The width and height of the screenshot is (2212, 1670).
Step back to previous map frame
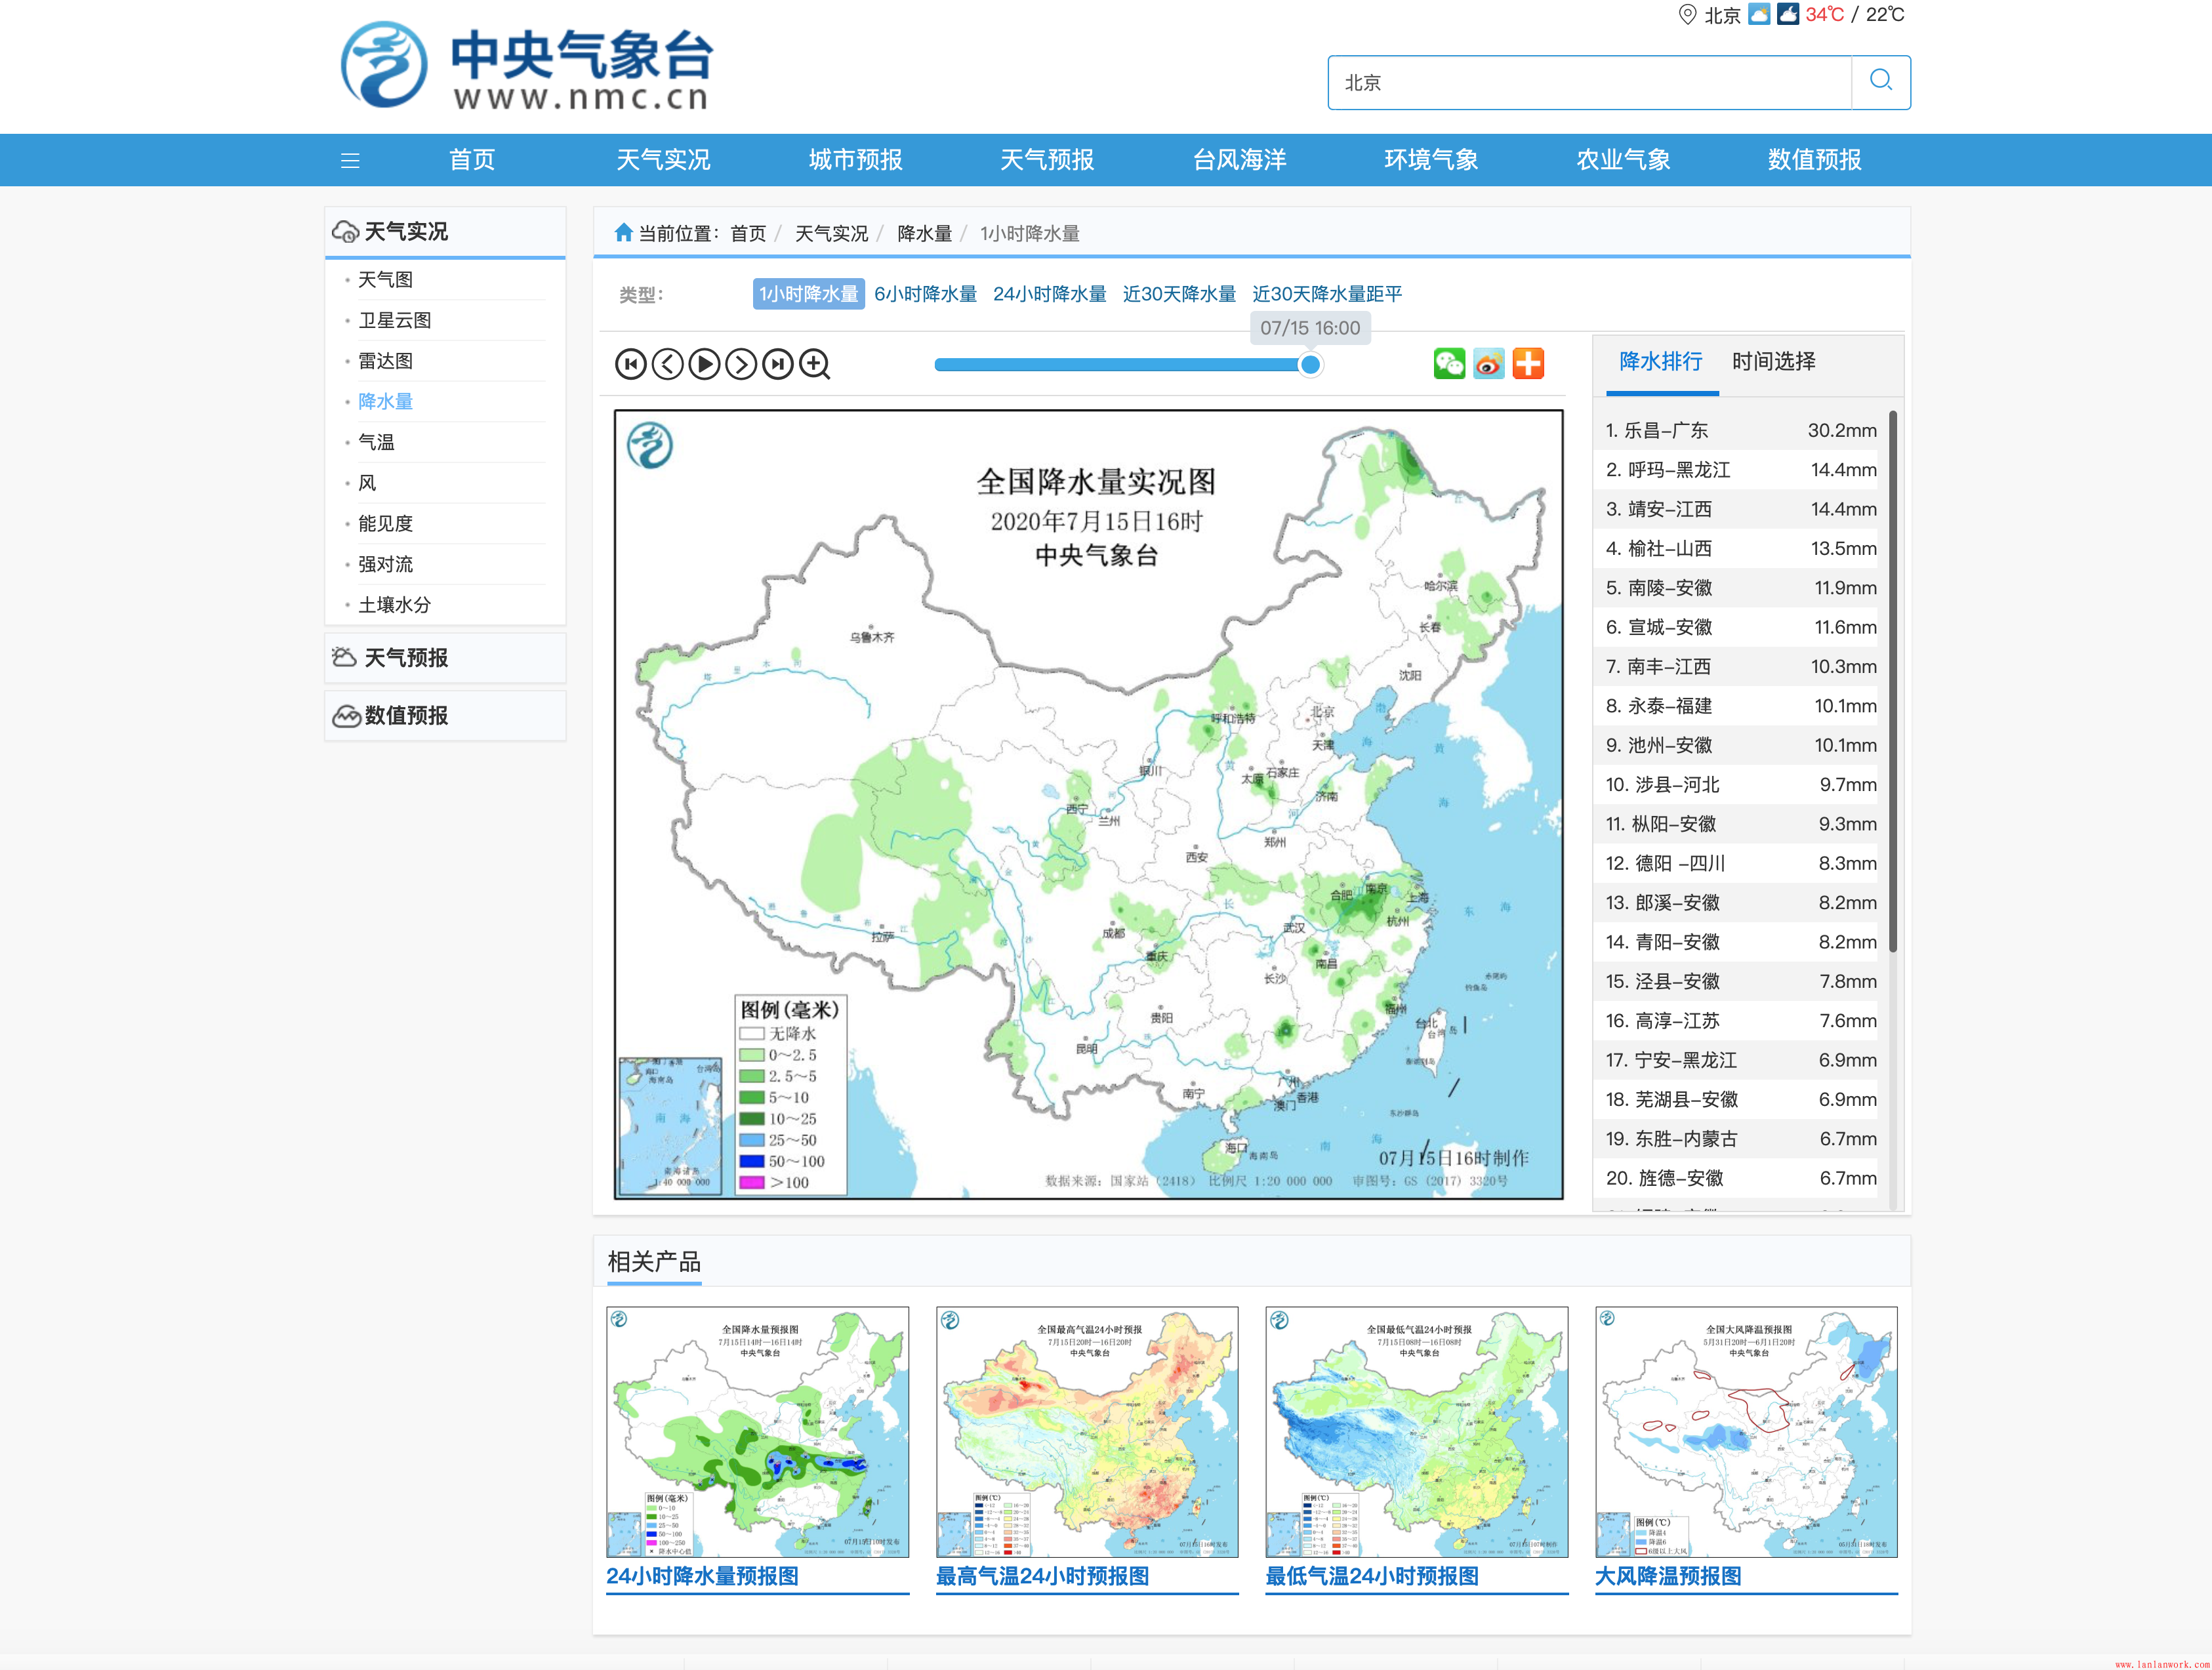pos(667,364)
